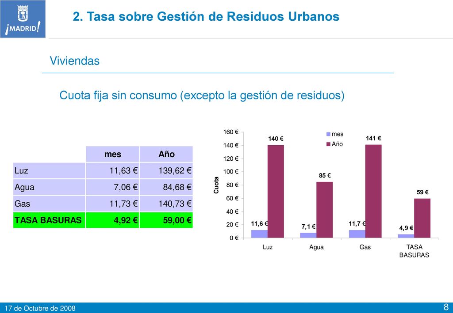Viewport: 453px width, 313px height.
Task: Select the green cell showing 59,00 €
Action: pyautogui.click(x=166, y=220)
